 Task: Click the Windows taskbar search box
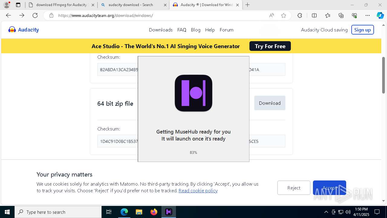pos(58,212)
